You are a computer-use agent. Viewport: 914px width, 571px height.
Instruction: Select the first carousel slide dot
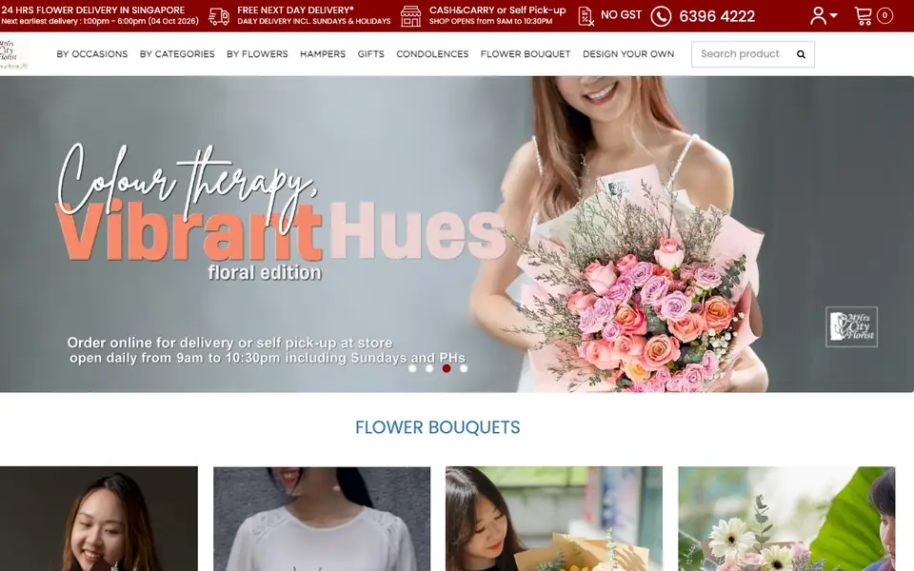point(412,368)
